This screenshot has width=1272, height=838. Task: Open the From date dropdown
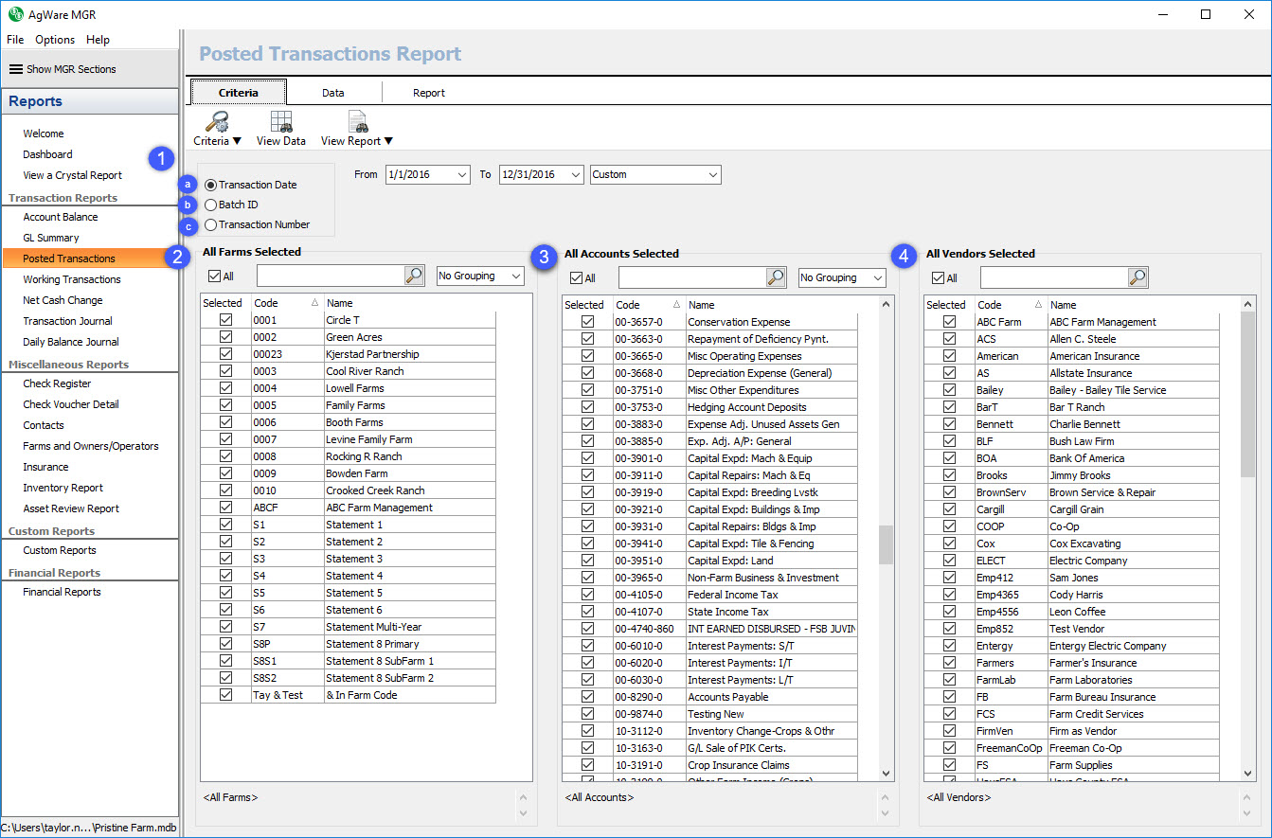click(461, 175)
